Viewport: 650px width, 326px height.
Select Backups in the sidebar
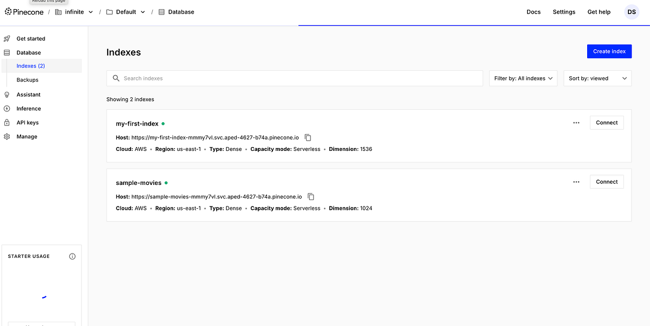tap(27, 79)
